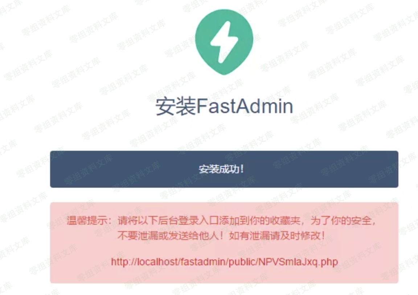Open the NPVSmlaJxq.php admin login link

click(x=224, y=262)
